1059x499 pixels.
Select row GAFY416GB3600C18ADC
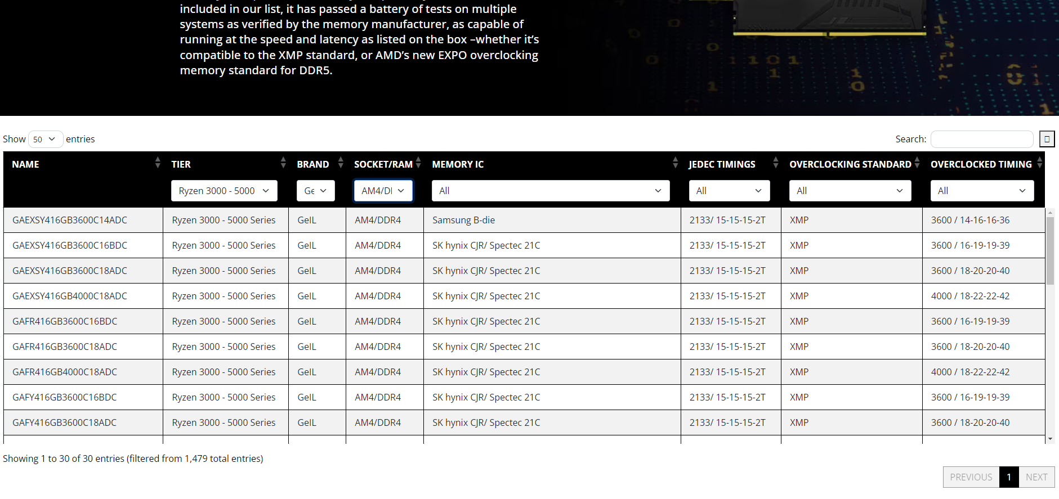[x=524, y=422]
